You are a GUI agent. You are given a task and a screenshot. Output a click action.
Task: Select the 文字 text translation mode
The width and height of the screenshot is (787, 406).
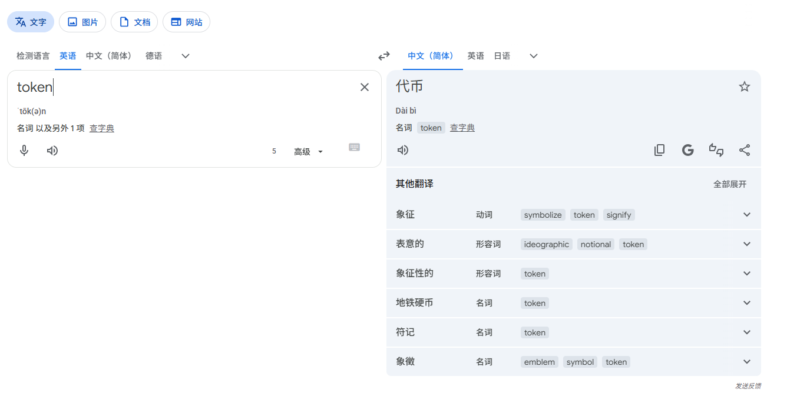(31, 22)
